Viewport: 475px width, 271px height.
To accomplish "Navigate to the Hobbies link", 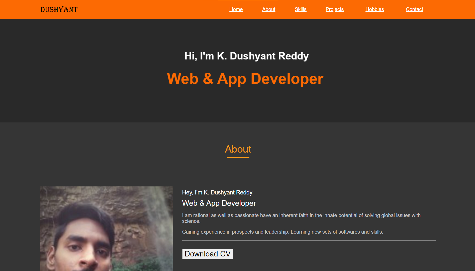I will [375, 9].
